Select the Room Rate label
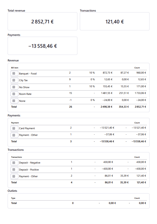 point(25,94)
